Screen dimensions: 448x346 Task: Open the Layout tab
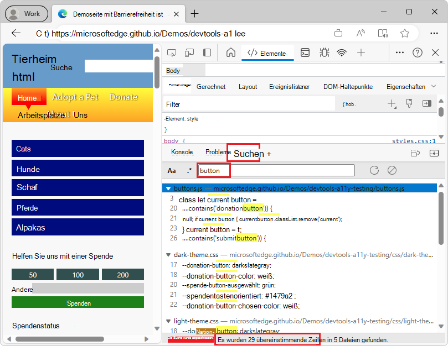coord(248,87)
